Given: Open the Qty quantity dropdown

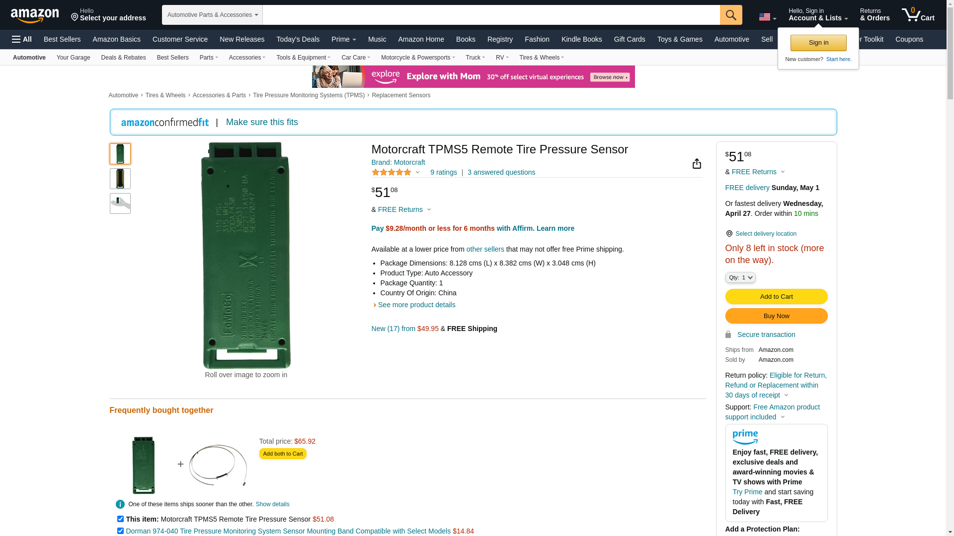Looking at the screenshot, I should (x=740, y=277).
